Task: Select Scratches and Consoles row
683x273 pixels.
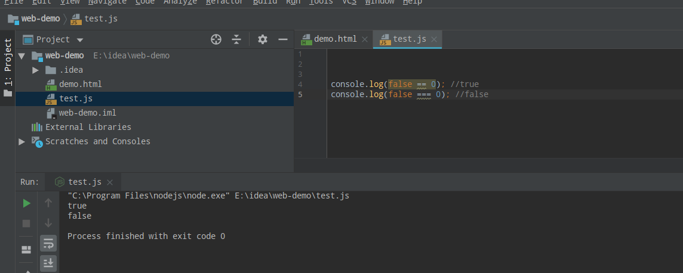Action: coord(155,141)
